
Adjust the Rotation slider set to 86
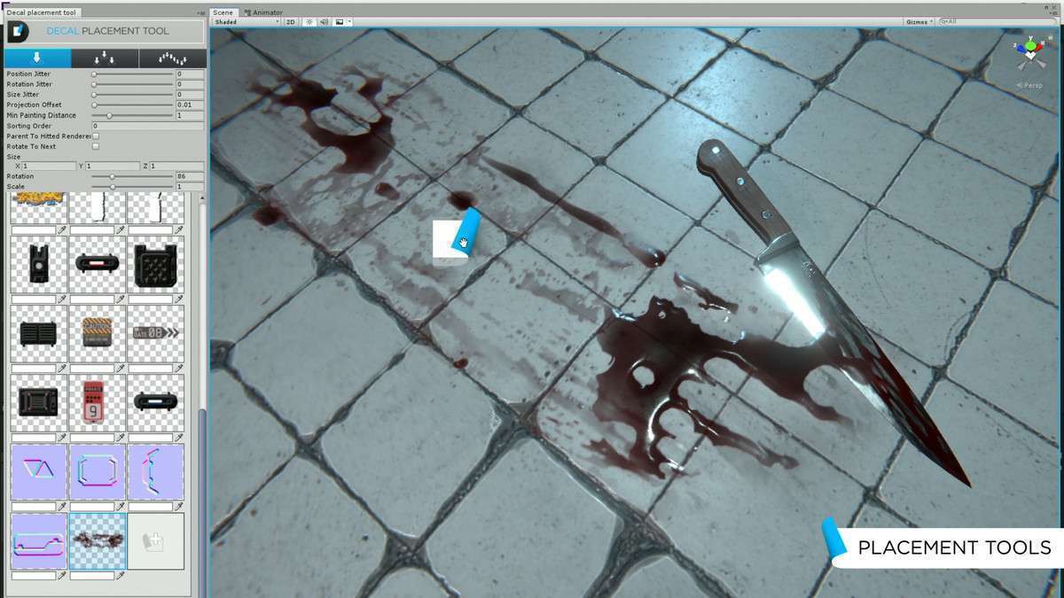[133, 177]
